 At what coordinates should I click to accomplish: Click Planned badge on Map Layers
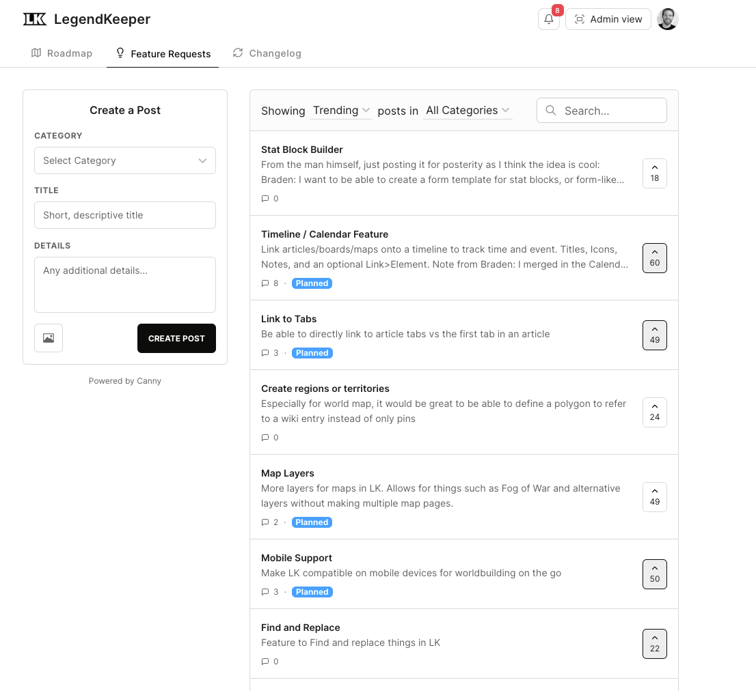[x=312, y=522]
